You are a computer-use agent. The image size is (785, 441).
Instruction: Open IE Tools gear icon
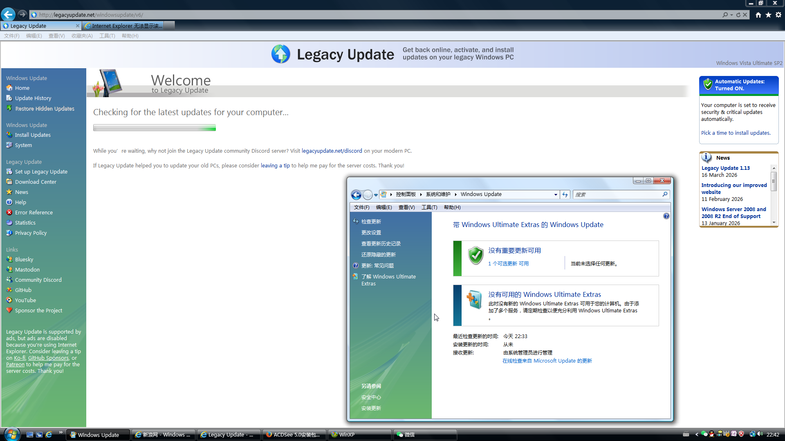click(778, 15)
